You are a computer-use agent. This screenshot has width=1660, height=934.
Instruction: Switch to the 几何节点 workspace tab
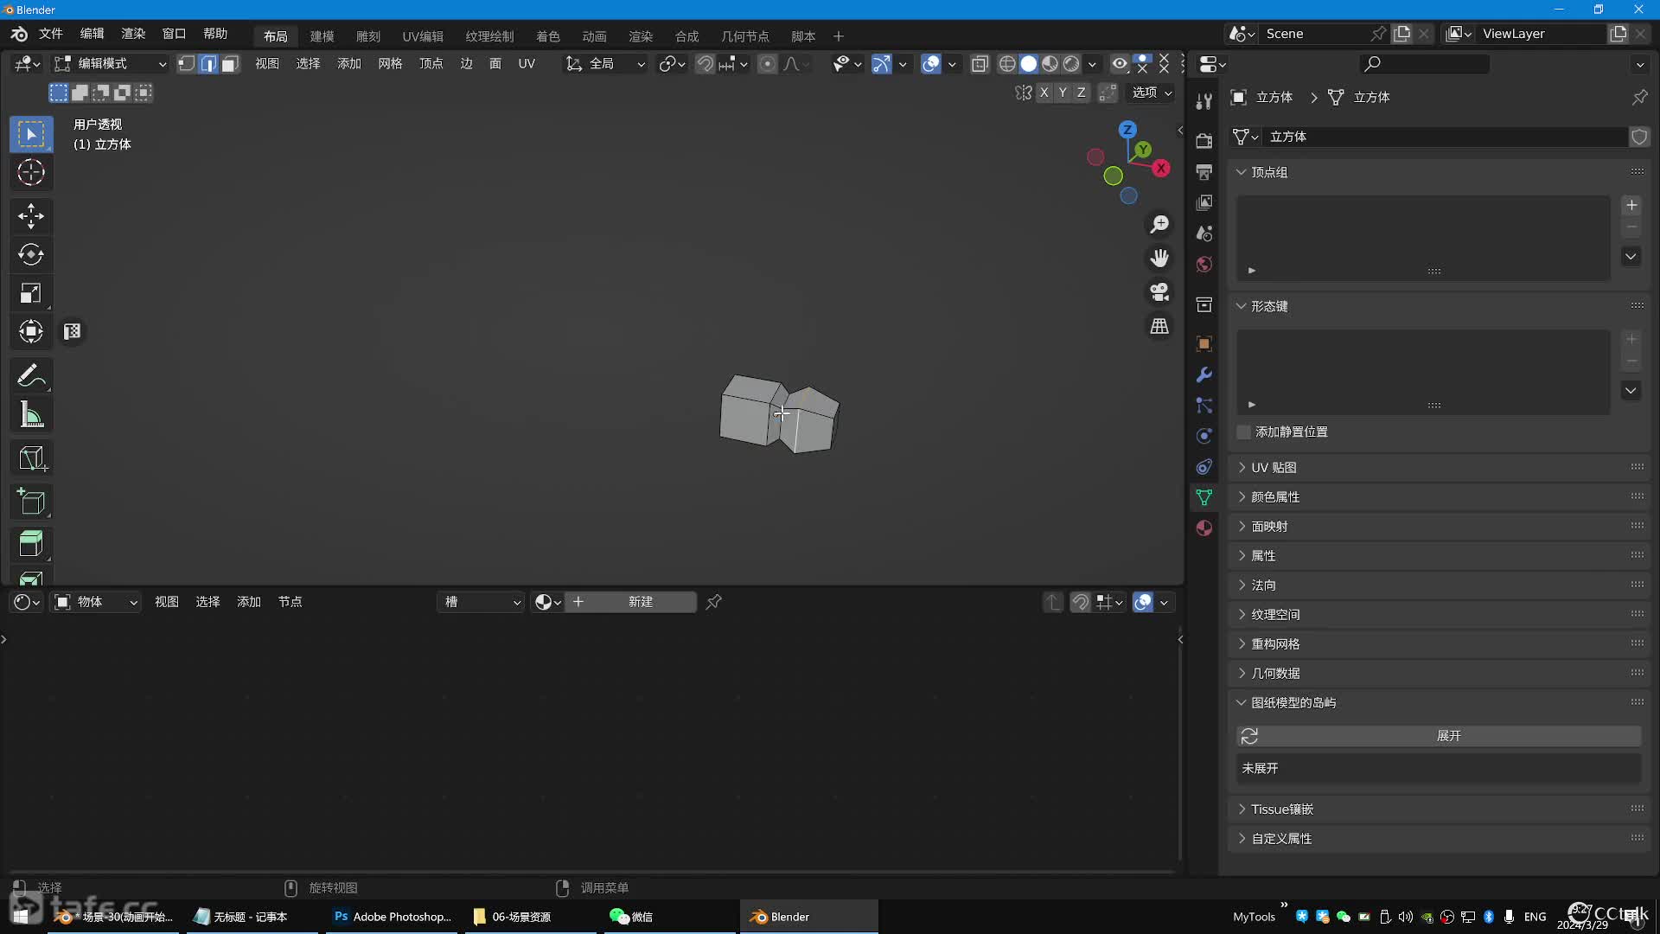click(x=745, y=36)
